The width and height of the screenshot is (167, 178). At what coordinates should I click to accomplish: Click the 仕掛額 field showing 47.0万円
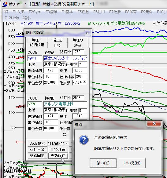coord(80,82)
